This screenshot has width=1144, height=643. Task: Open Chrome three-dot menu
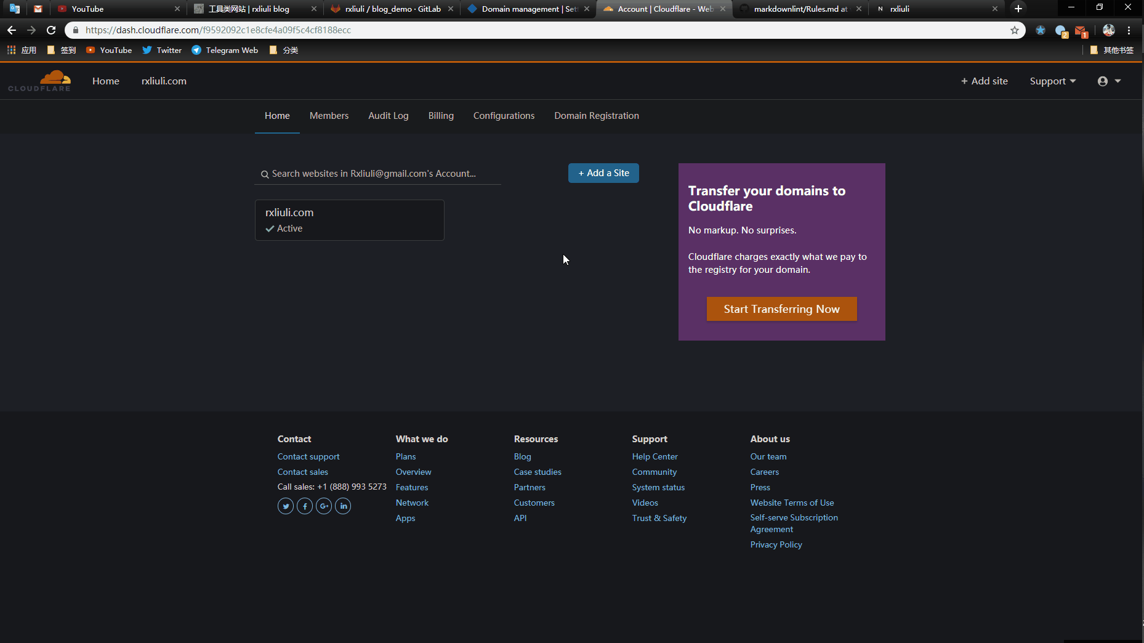pos(1129,30)
